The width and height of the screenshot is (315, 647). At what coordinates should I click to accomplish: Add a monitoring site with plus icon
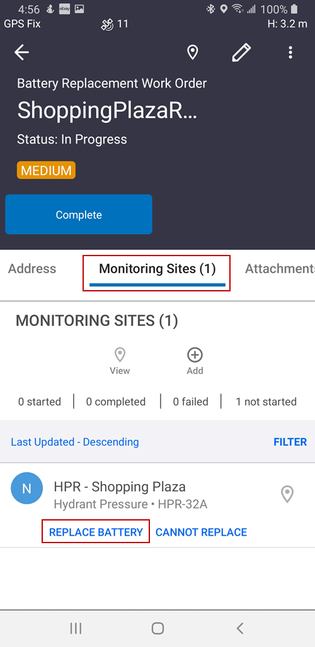pos(195,361)
